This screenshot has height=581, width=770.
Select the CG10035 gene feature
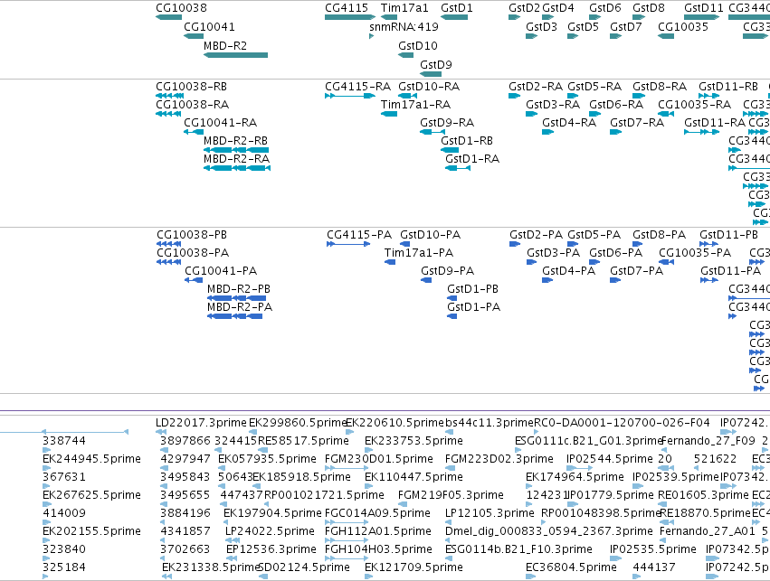666,36
